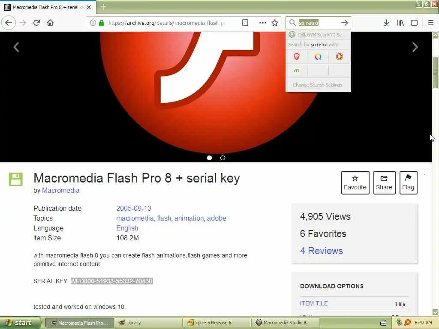Viewport: 439px width, 329px height.
Task: Select the first carousel dot
Action: (x=209, y=158)
